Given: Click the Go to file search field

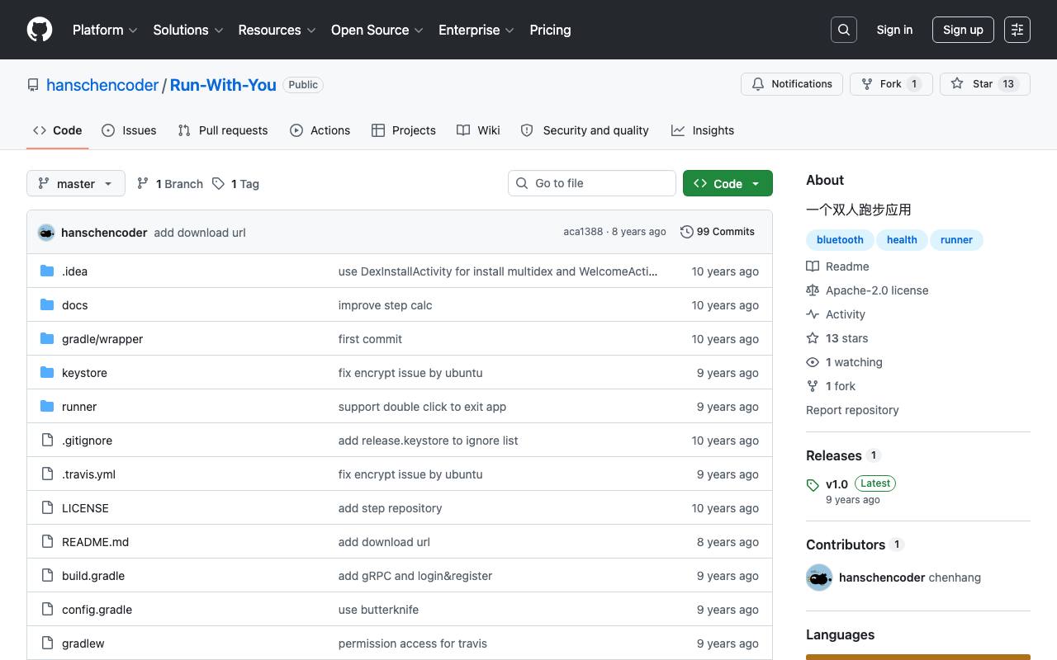Looking at the screenshot, I should point(592,183).
